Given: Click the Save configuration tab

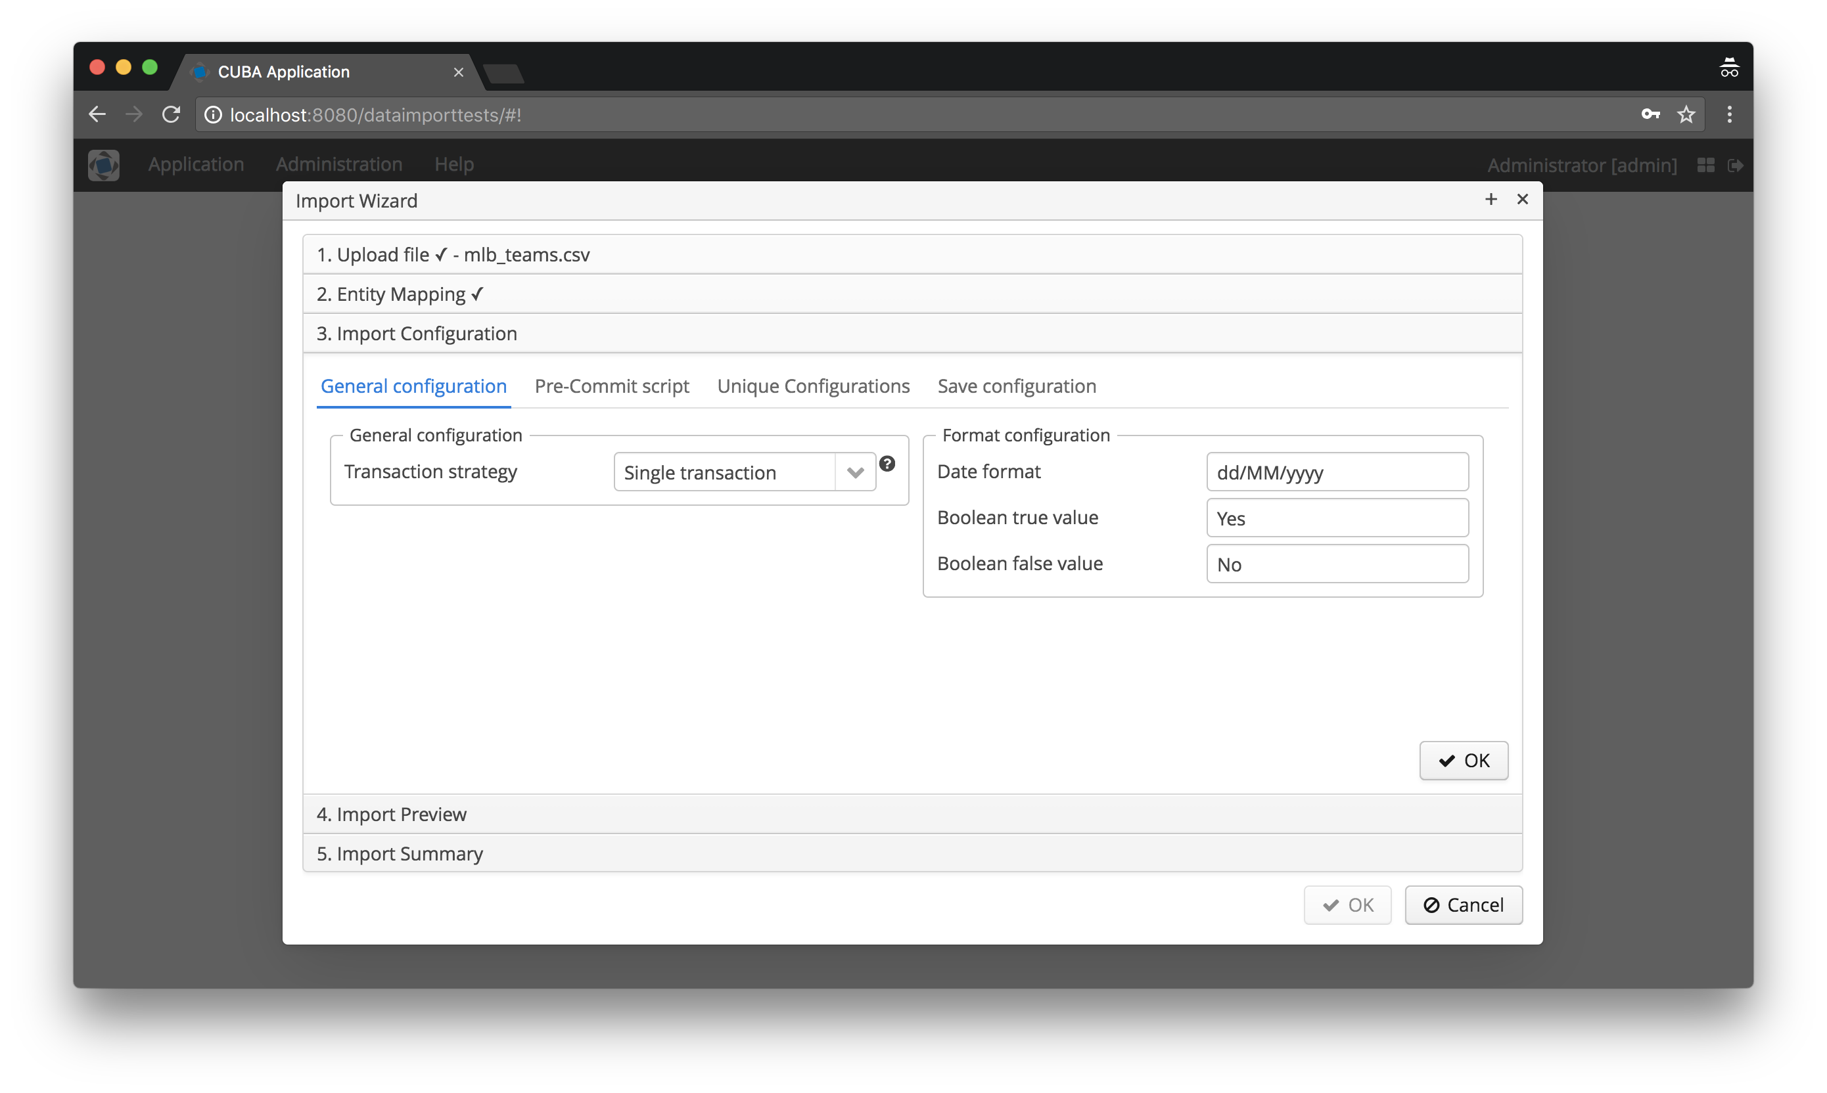Looking at the screenshot, I should pos(1016,385).
